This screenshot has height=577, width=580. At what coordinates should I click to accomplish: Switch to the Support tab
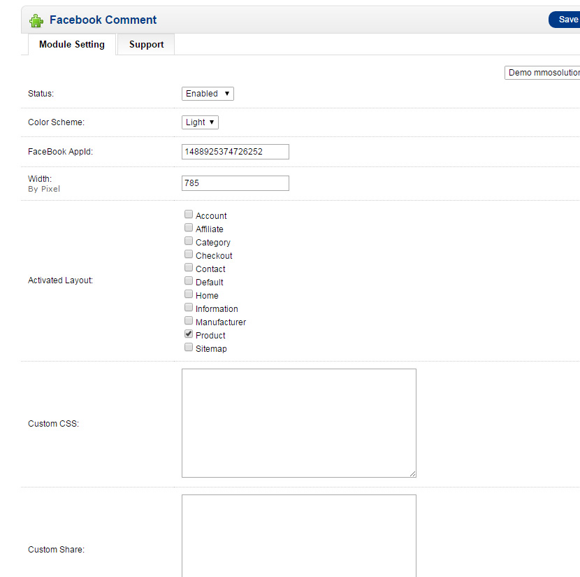[146, 44]
